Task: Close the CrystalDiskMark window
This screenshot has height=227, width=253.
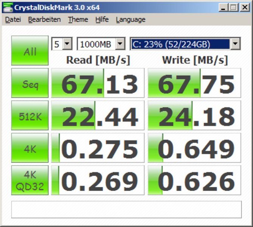Action: [x=245, y=8]
